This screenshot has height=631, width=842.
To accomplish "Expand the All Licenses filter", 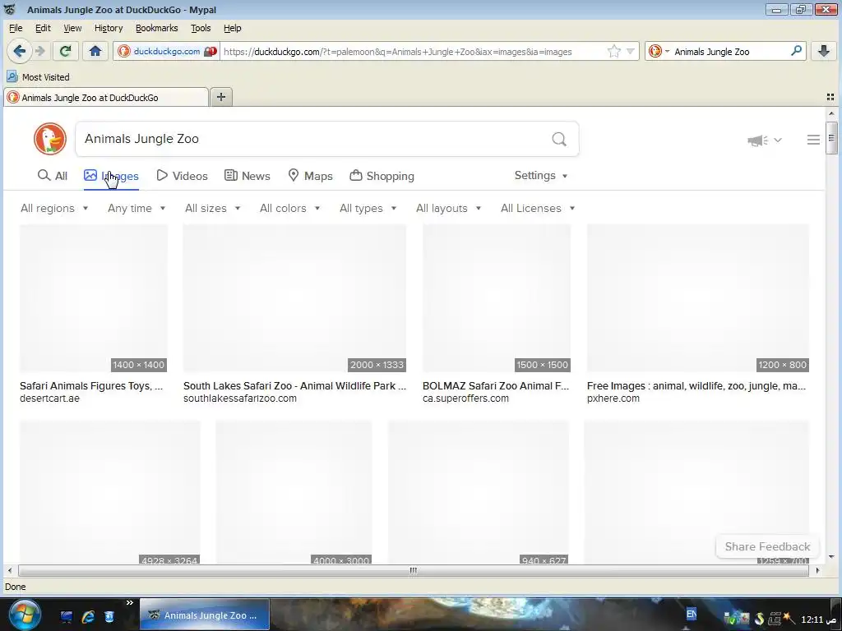I will (538, 208).
